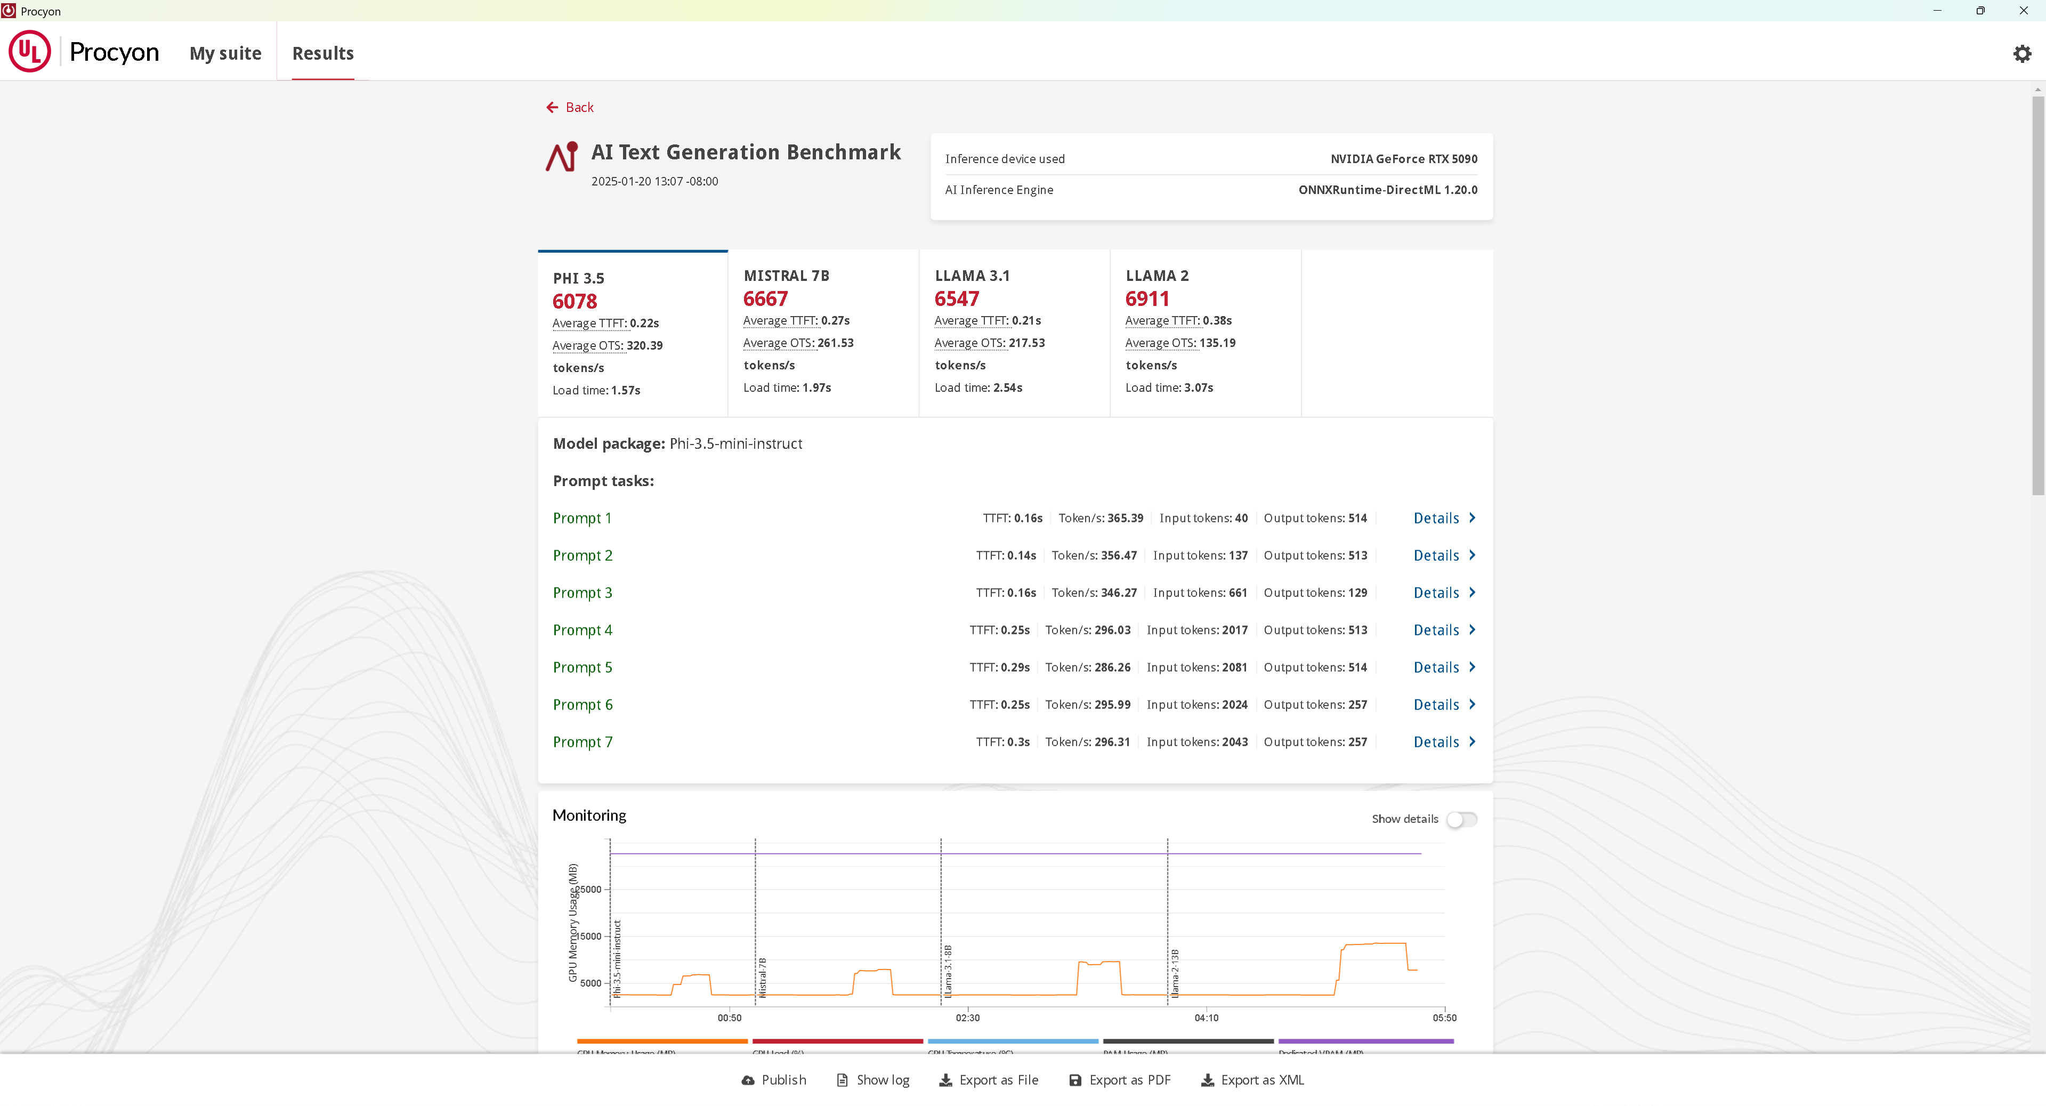Click the red back arrow icon

(552, 107)
